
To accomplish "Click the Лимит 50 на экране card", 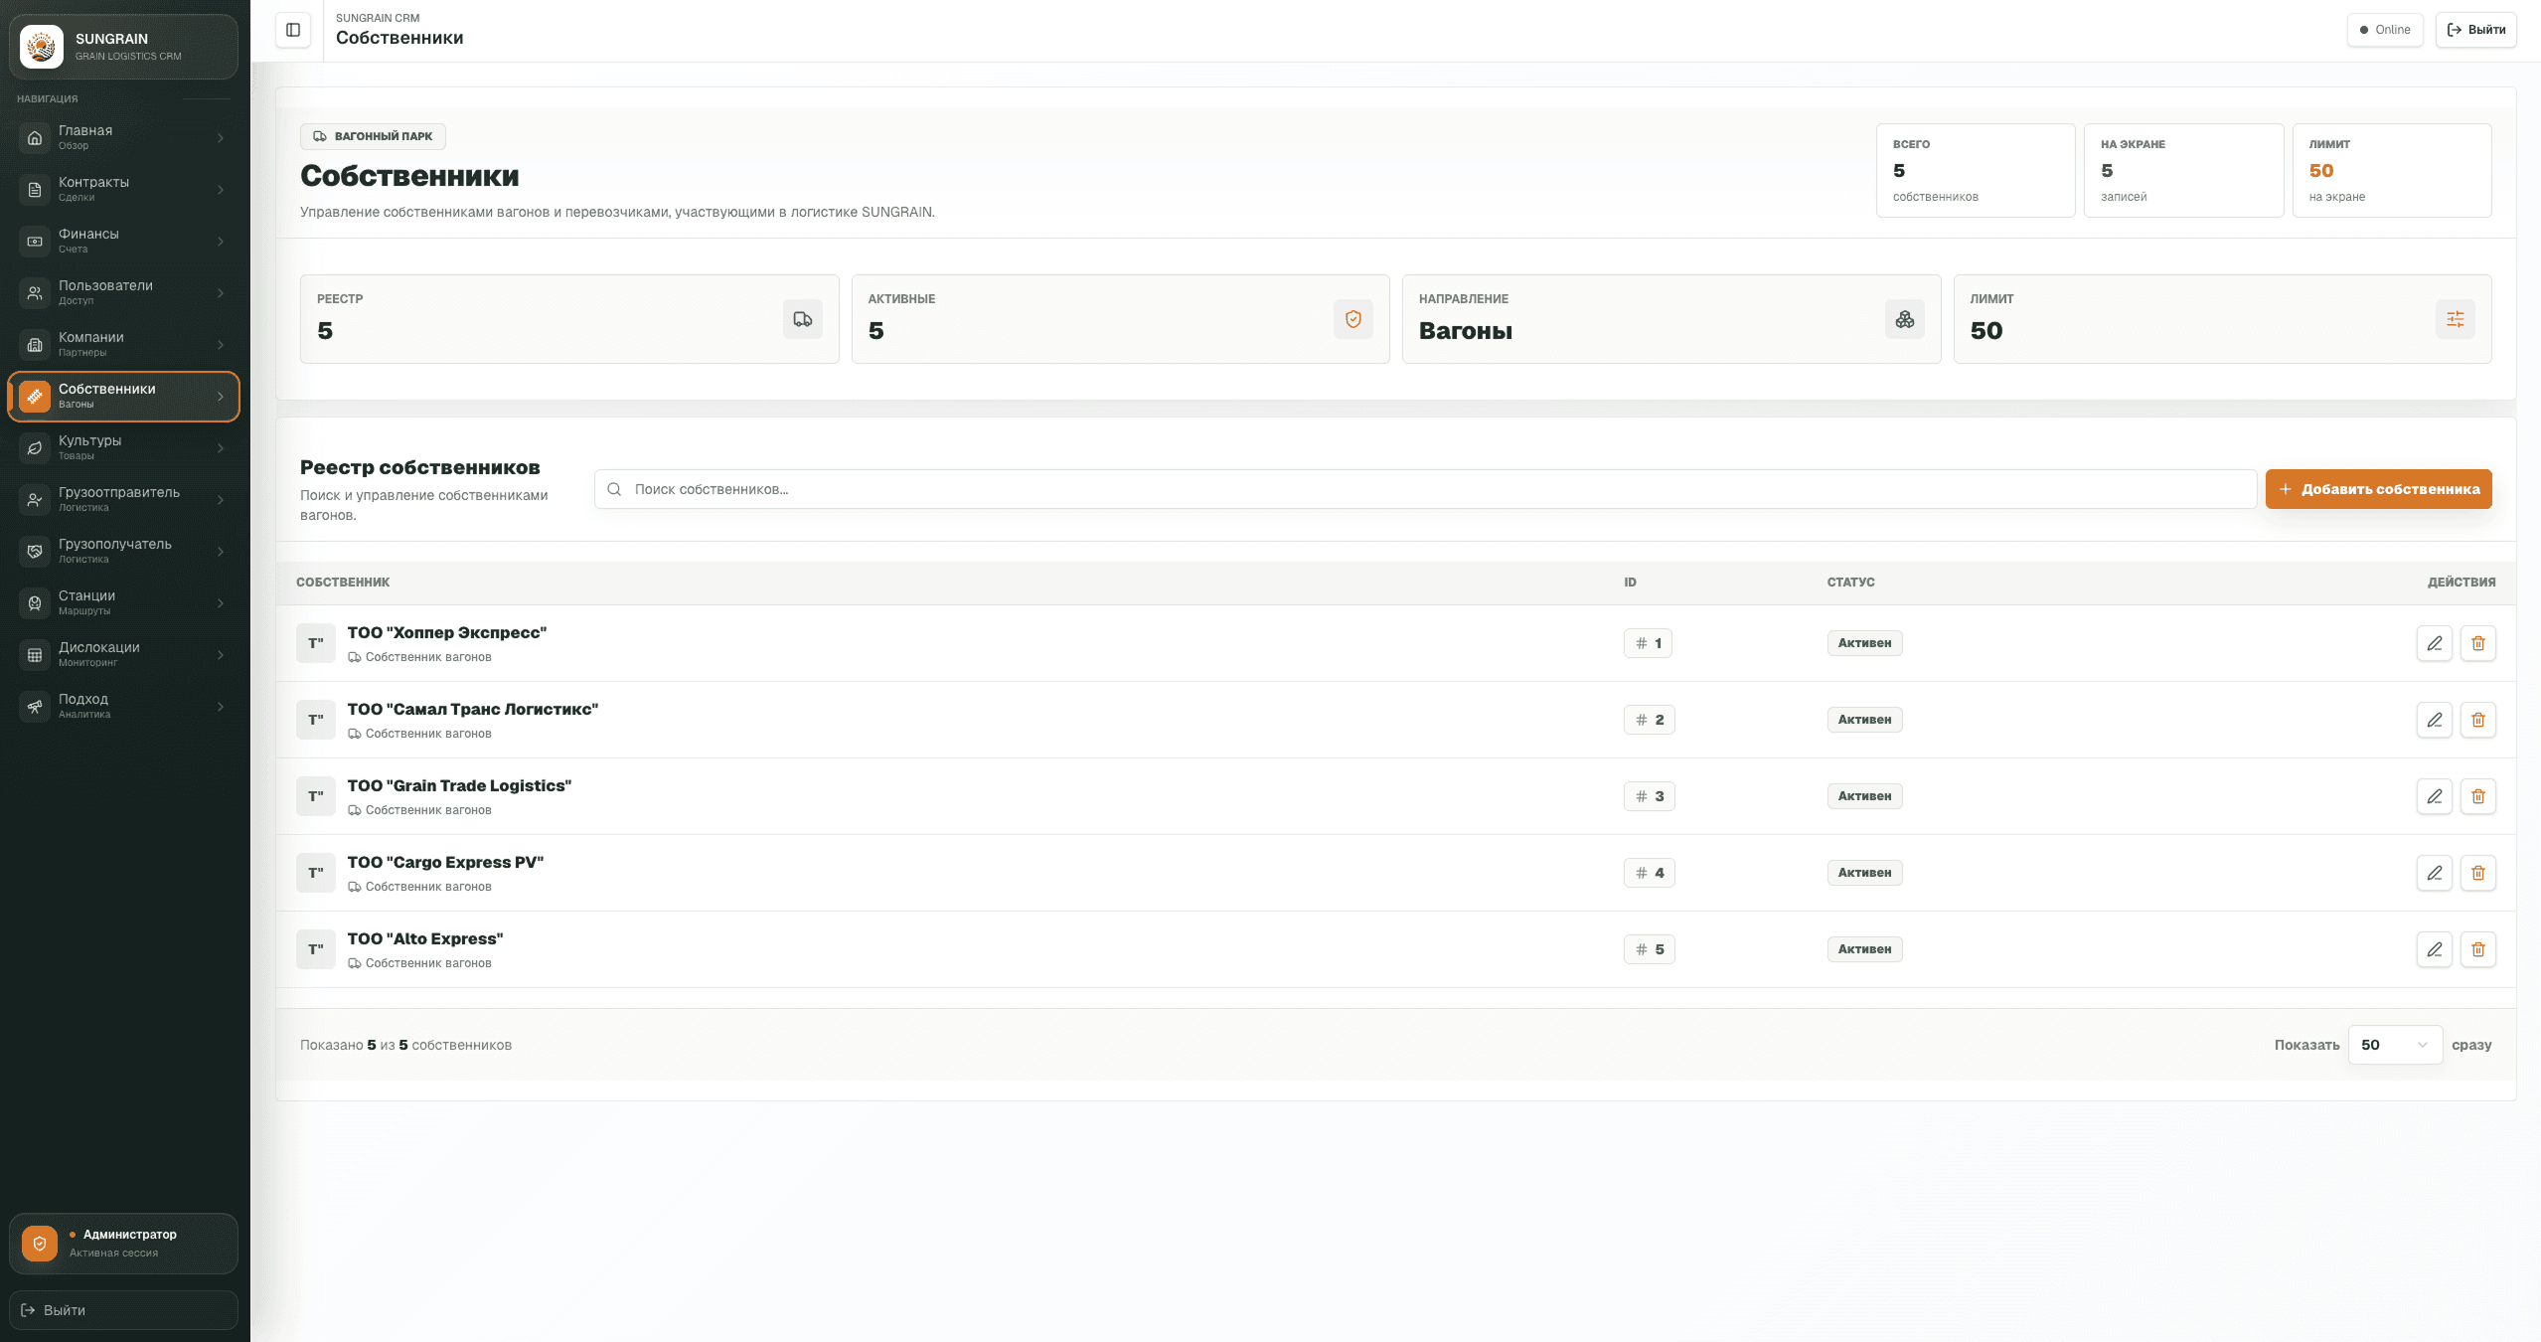I will coord(2391,170).
